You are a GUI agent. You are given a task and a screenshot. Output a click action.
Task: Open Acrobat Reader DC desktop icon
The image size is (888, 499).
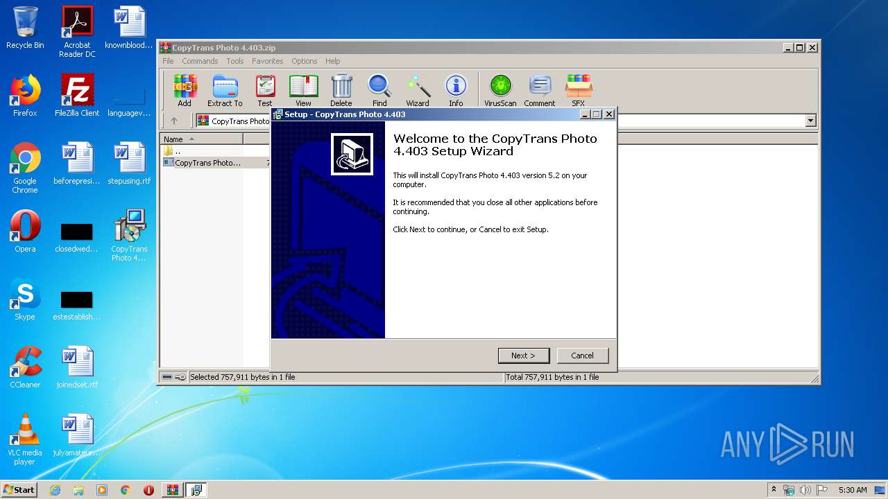point(77,32)
